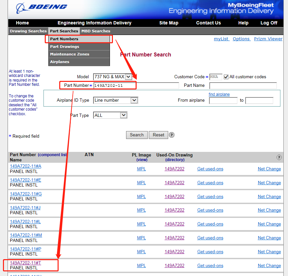Open MPL for 149A7202-11#G
Image resolution: width=288 pixels, height=276 pixels.
pyautogui.click(x=142, y=196)
